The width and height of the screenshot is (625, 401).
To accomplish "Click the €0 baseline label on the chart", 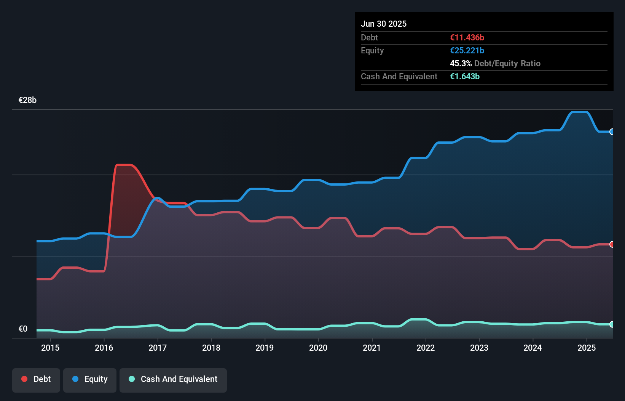I will click(x=23, y=328).
